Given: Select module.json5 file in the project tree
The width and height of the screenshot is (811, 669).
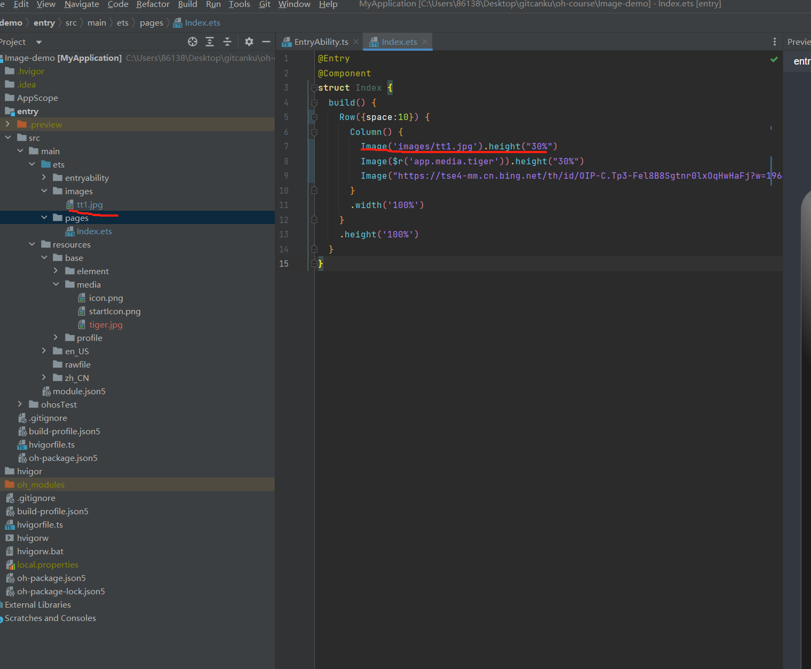Looking at the screenshot, I should tap(79, 391).
